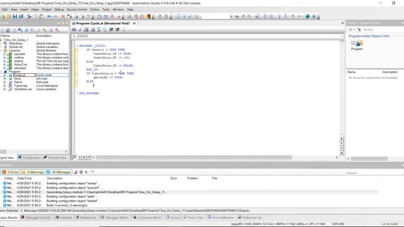Select the Init.st tree item
Image resolution: width=404 pixels, height=227 pixels.
click(18, 79)
